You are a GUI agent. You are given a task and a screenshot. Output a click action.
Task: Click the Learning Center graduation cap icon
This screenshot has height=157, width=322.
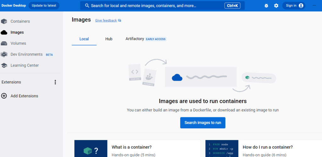tap(4, 66)
